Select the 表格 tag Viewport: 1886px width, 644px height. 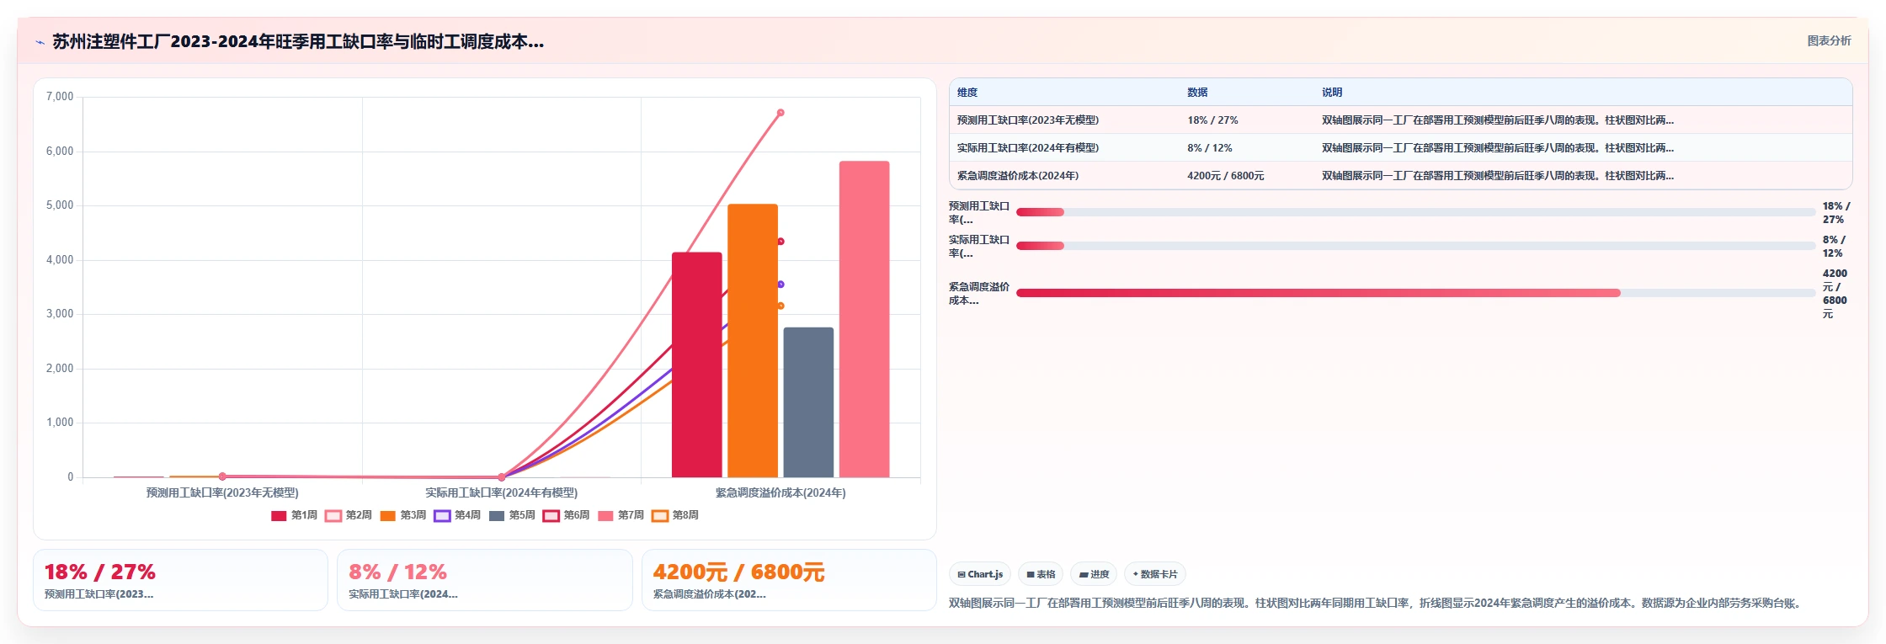tap(1041, 574)
